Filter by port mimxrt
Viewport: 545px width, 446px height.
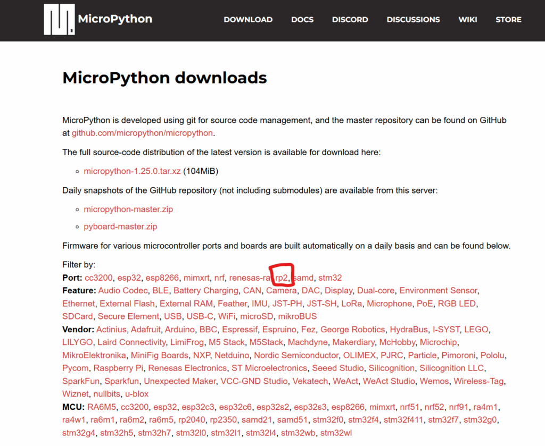196,277
